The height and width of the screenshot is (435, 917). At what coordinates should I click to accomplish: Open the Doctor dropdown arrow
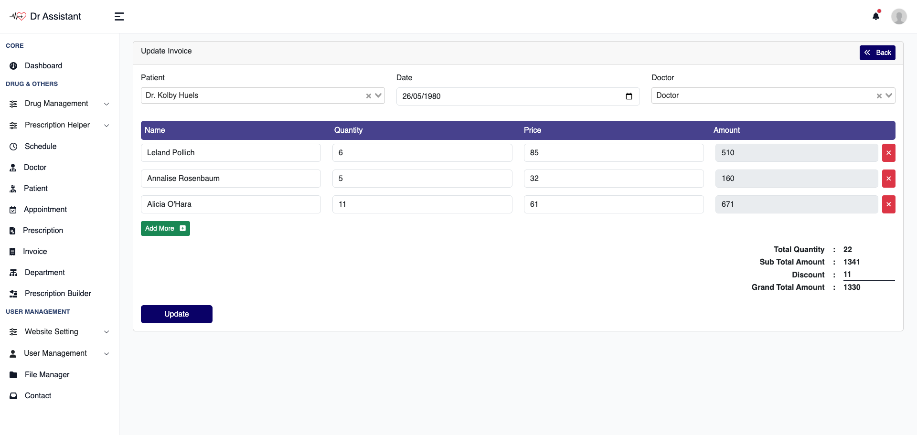(x=889, y=95)
